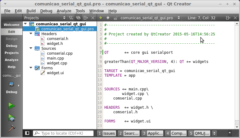Image resolution: width=240 pixels, height=138 pixels.
Task: Split the editor view
Action: (x=228, y=18)
